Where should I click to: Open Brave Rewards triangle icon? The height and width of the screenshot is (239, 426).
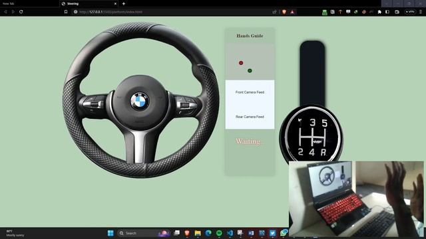click(292, 12)
